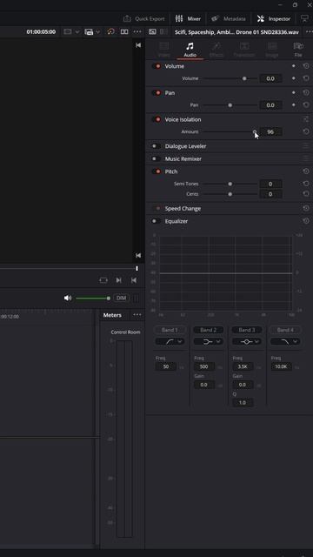
Task: Enable the Music Remixer
Action: [x=156, y=158]
